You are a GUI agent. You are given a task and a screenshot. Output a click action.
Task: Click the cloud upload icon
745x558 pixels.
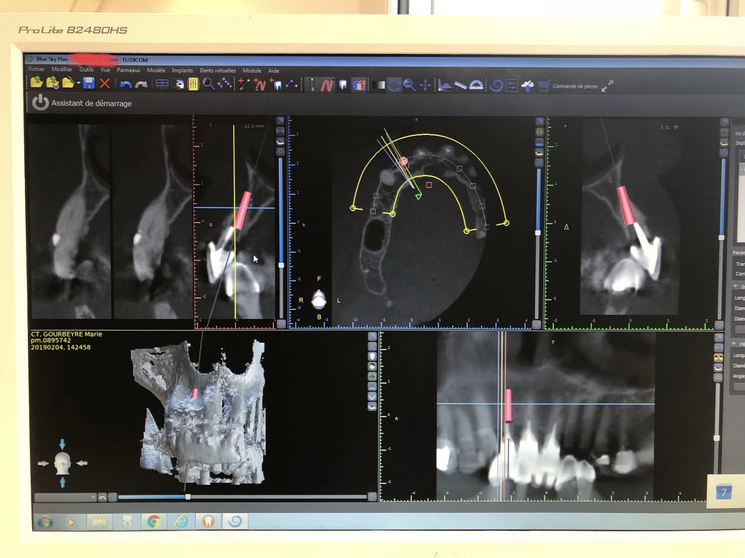[x=528, y=86]
